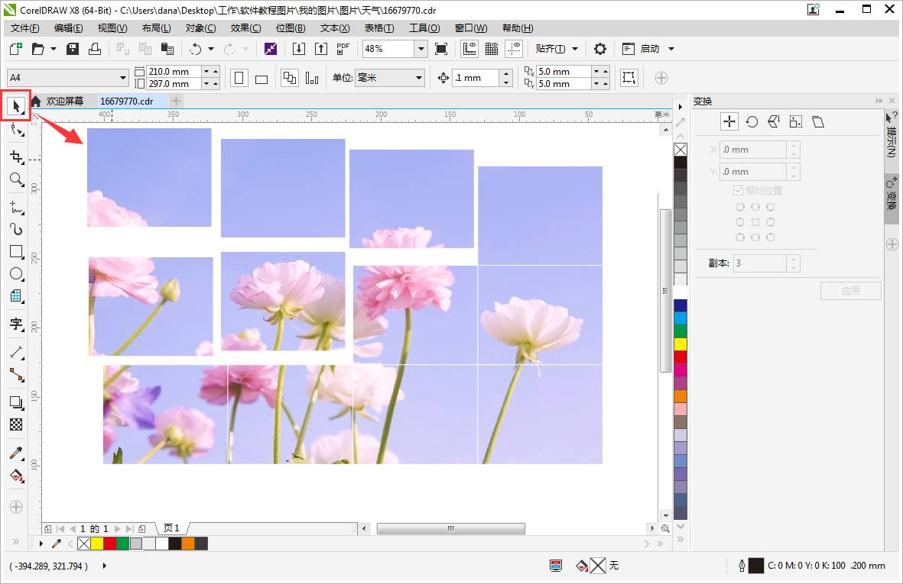Click the Rotate icon in Transform panel
This screenshot has width=903, height=584.
pos(752,122)
